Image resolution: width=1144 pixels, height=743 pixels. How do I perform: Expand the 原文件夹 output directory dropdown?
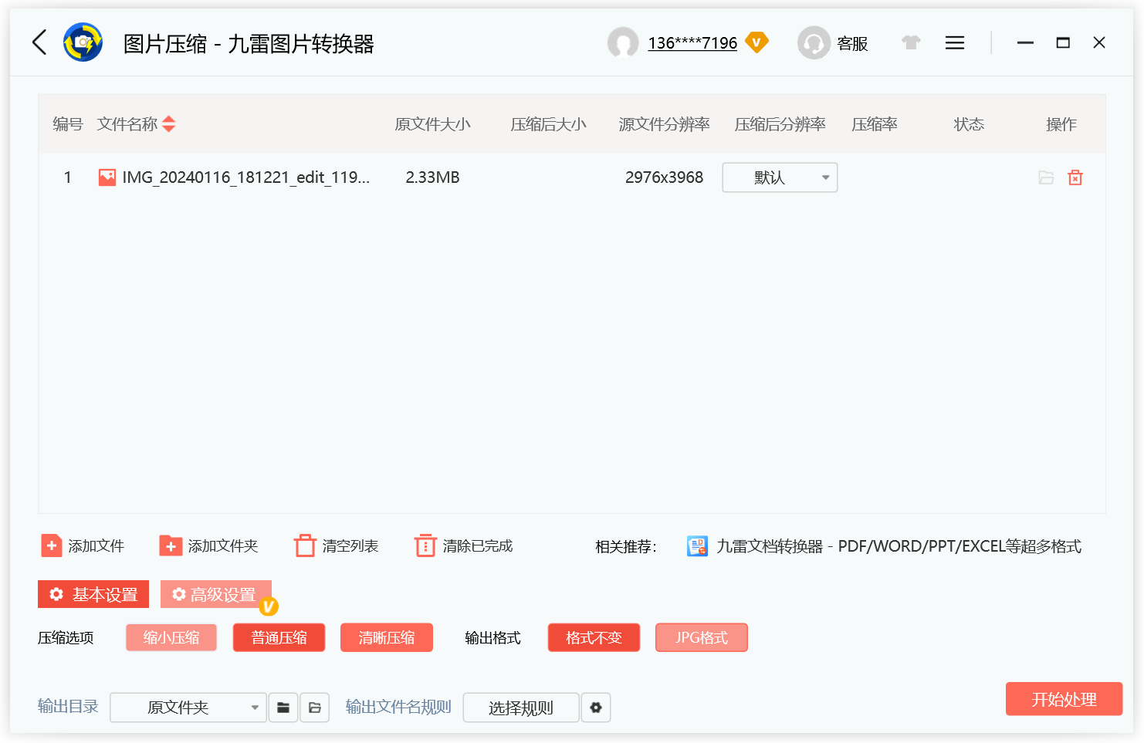pyautogui.click(x=188, y=707)
